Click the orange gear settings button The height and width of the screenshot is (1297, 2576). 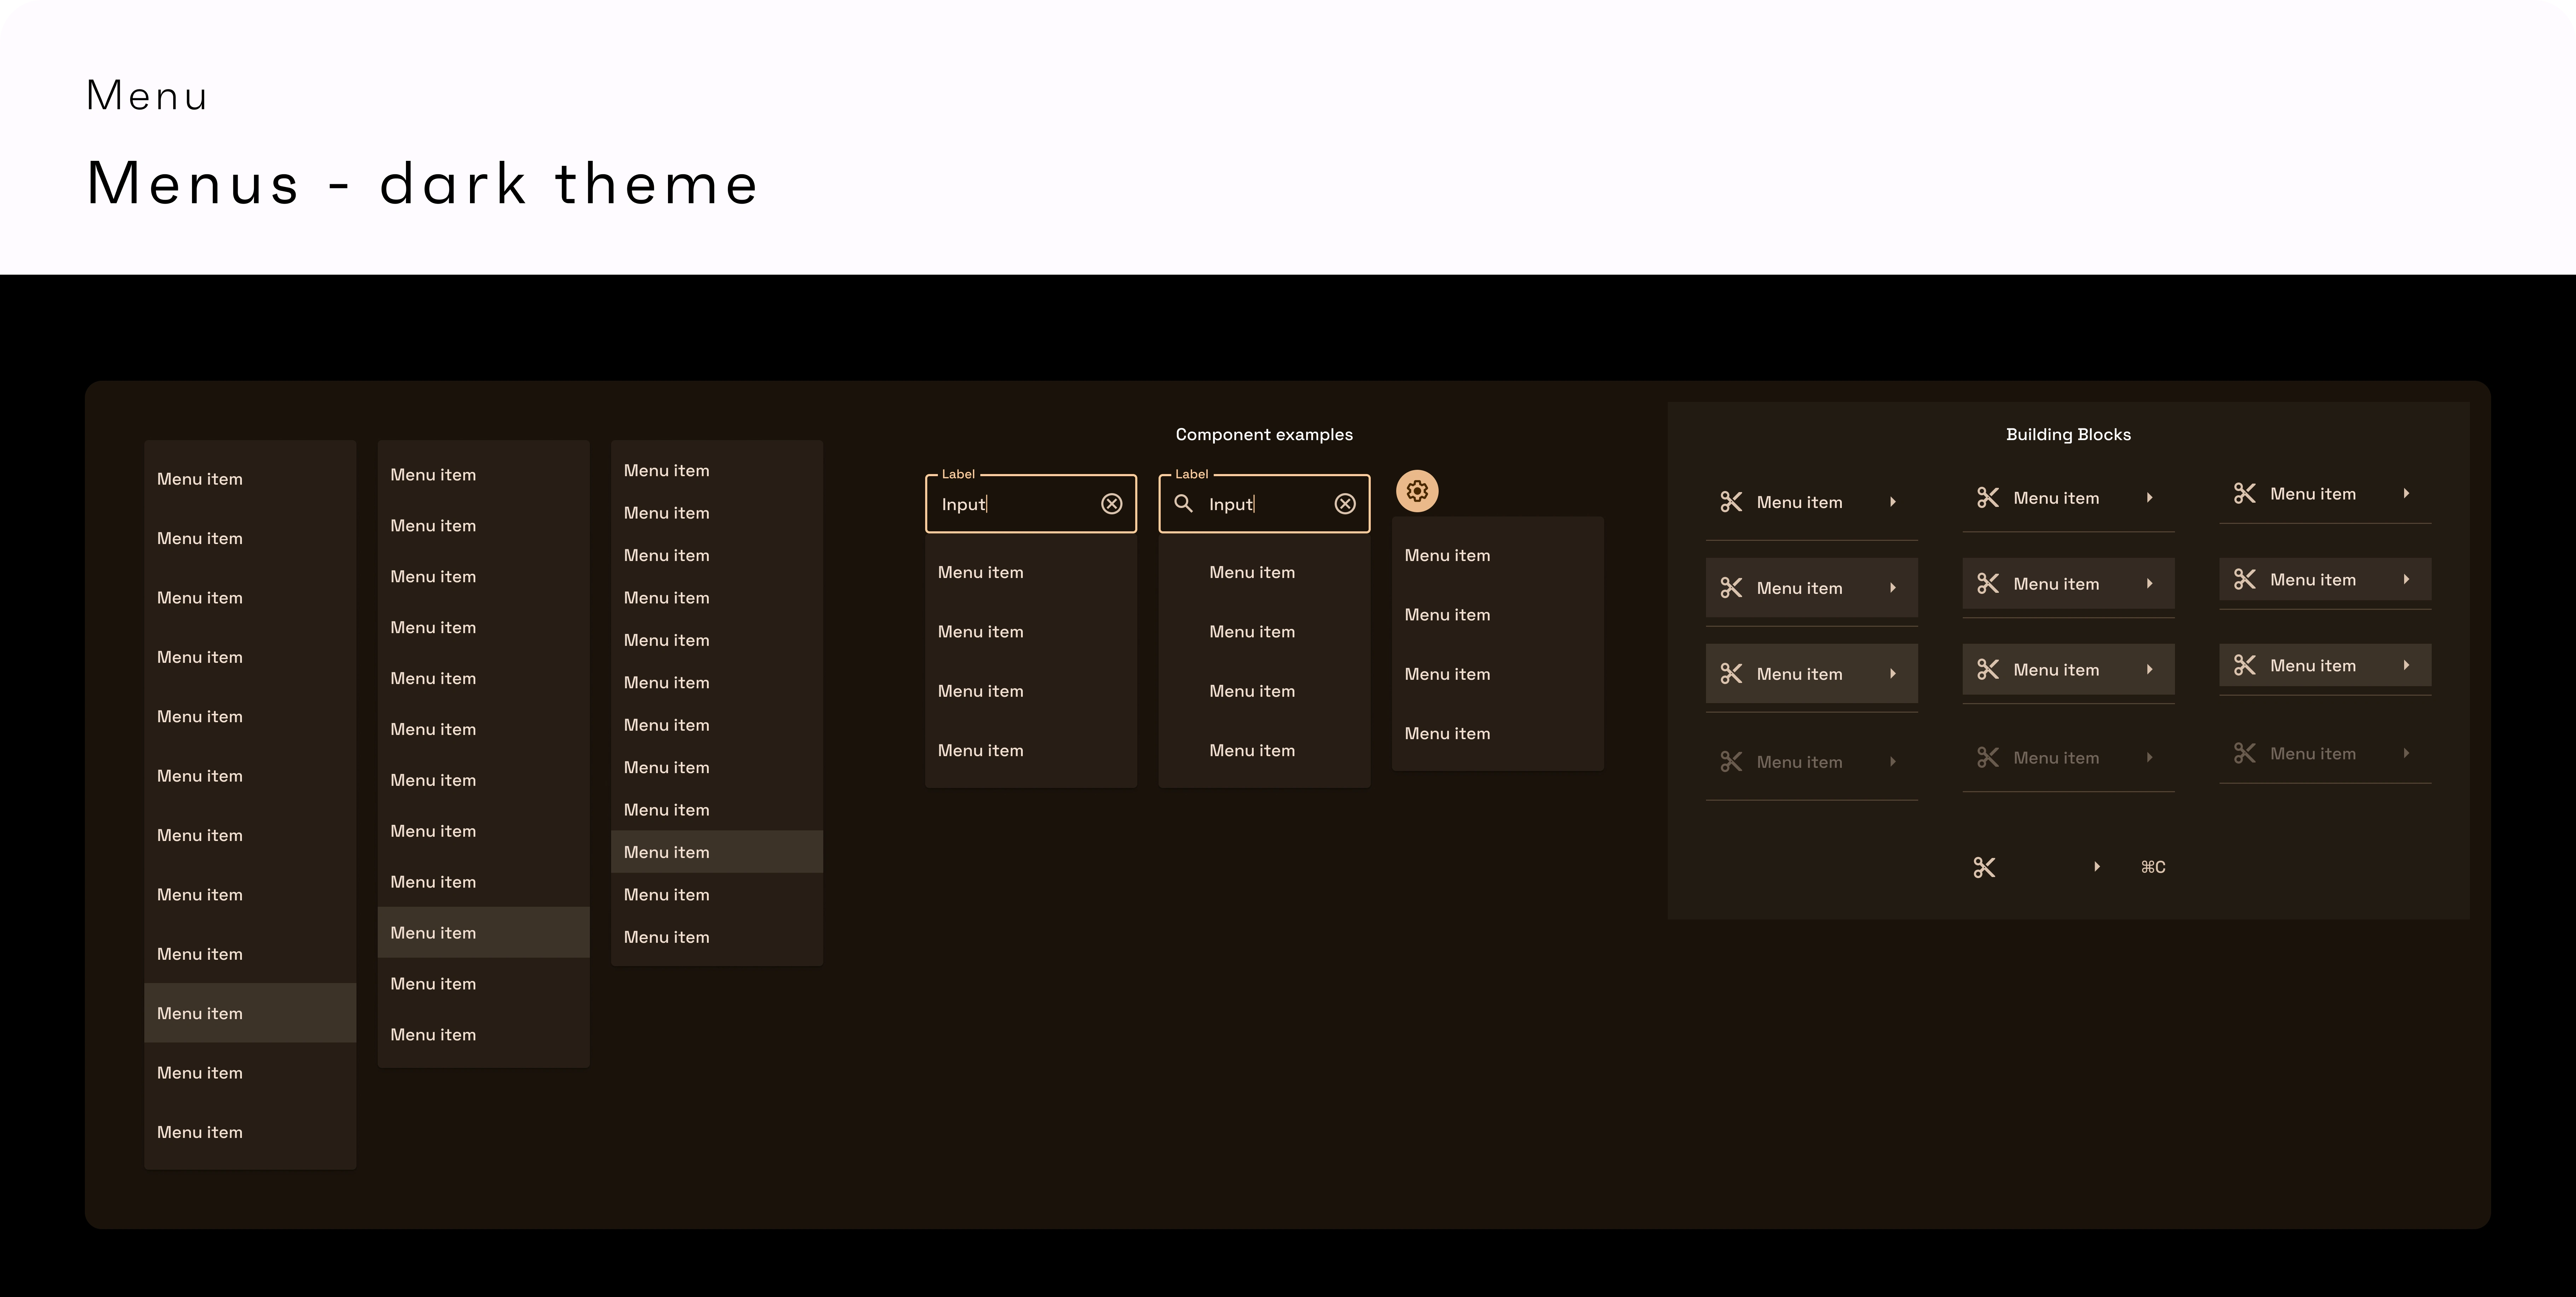tap(1417, 491)
